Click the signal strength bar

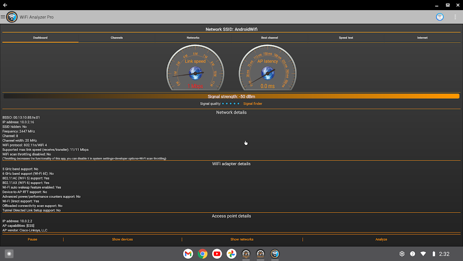[x=231, y=96]
